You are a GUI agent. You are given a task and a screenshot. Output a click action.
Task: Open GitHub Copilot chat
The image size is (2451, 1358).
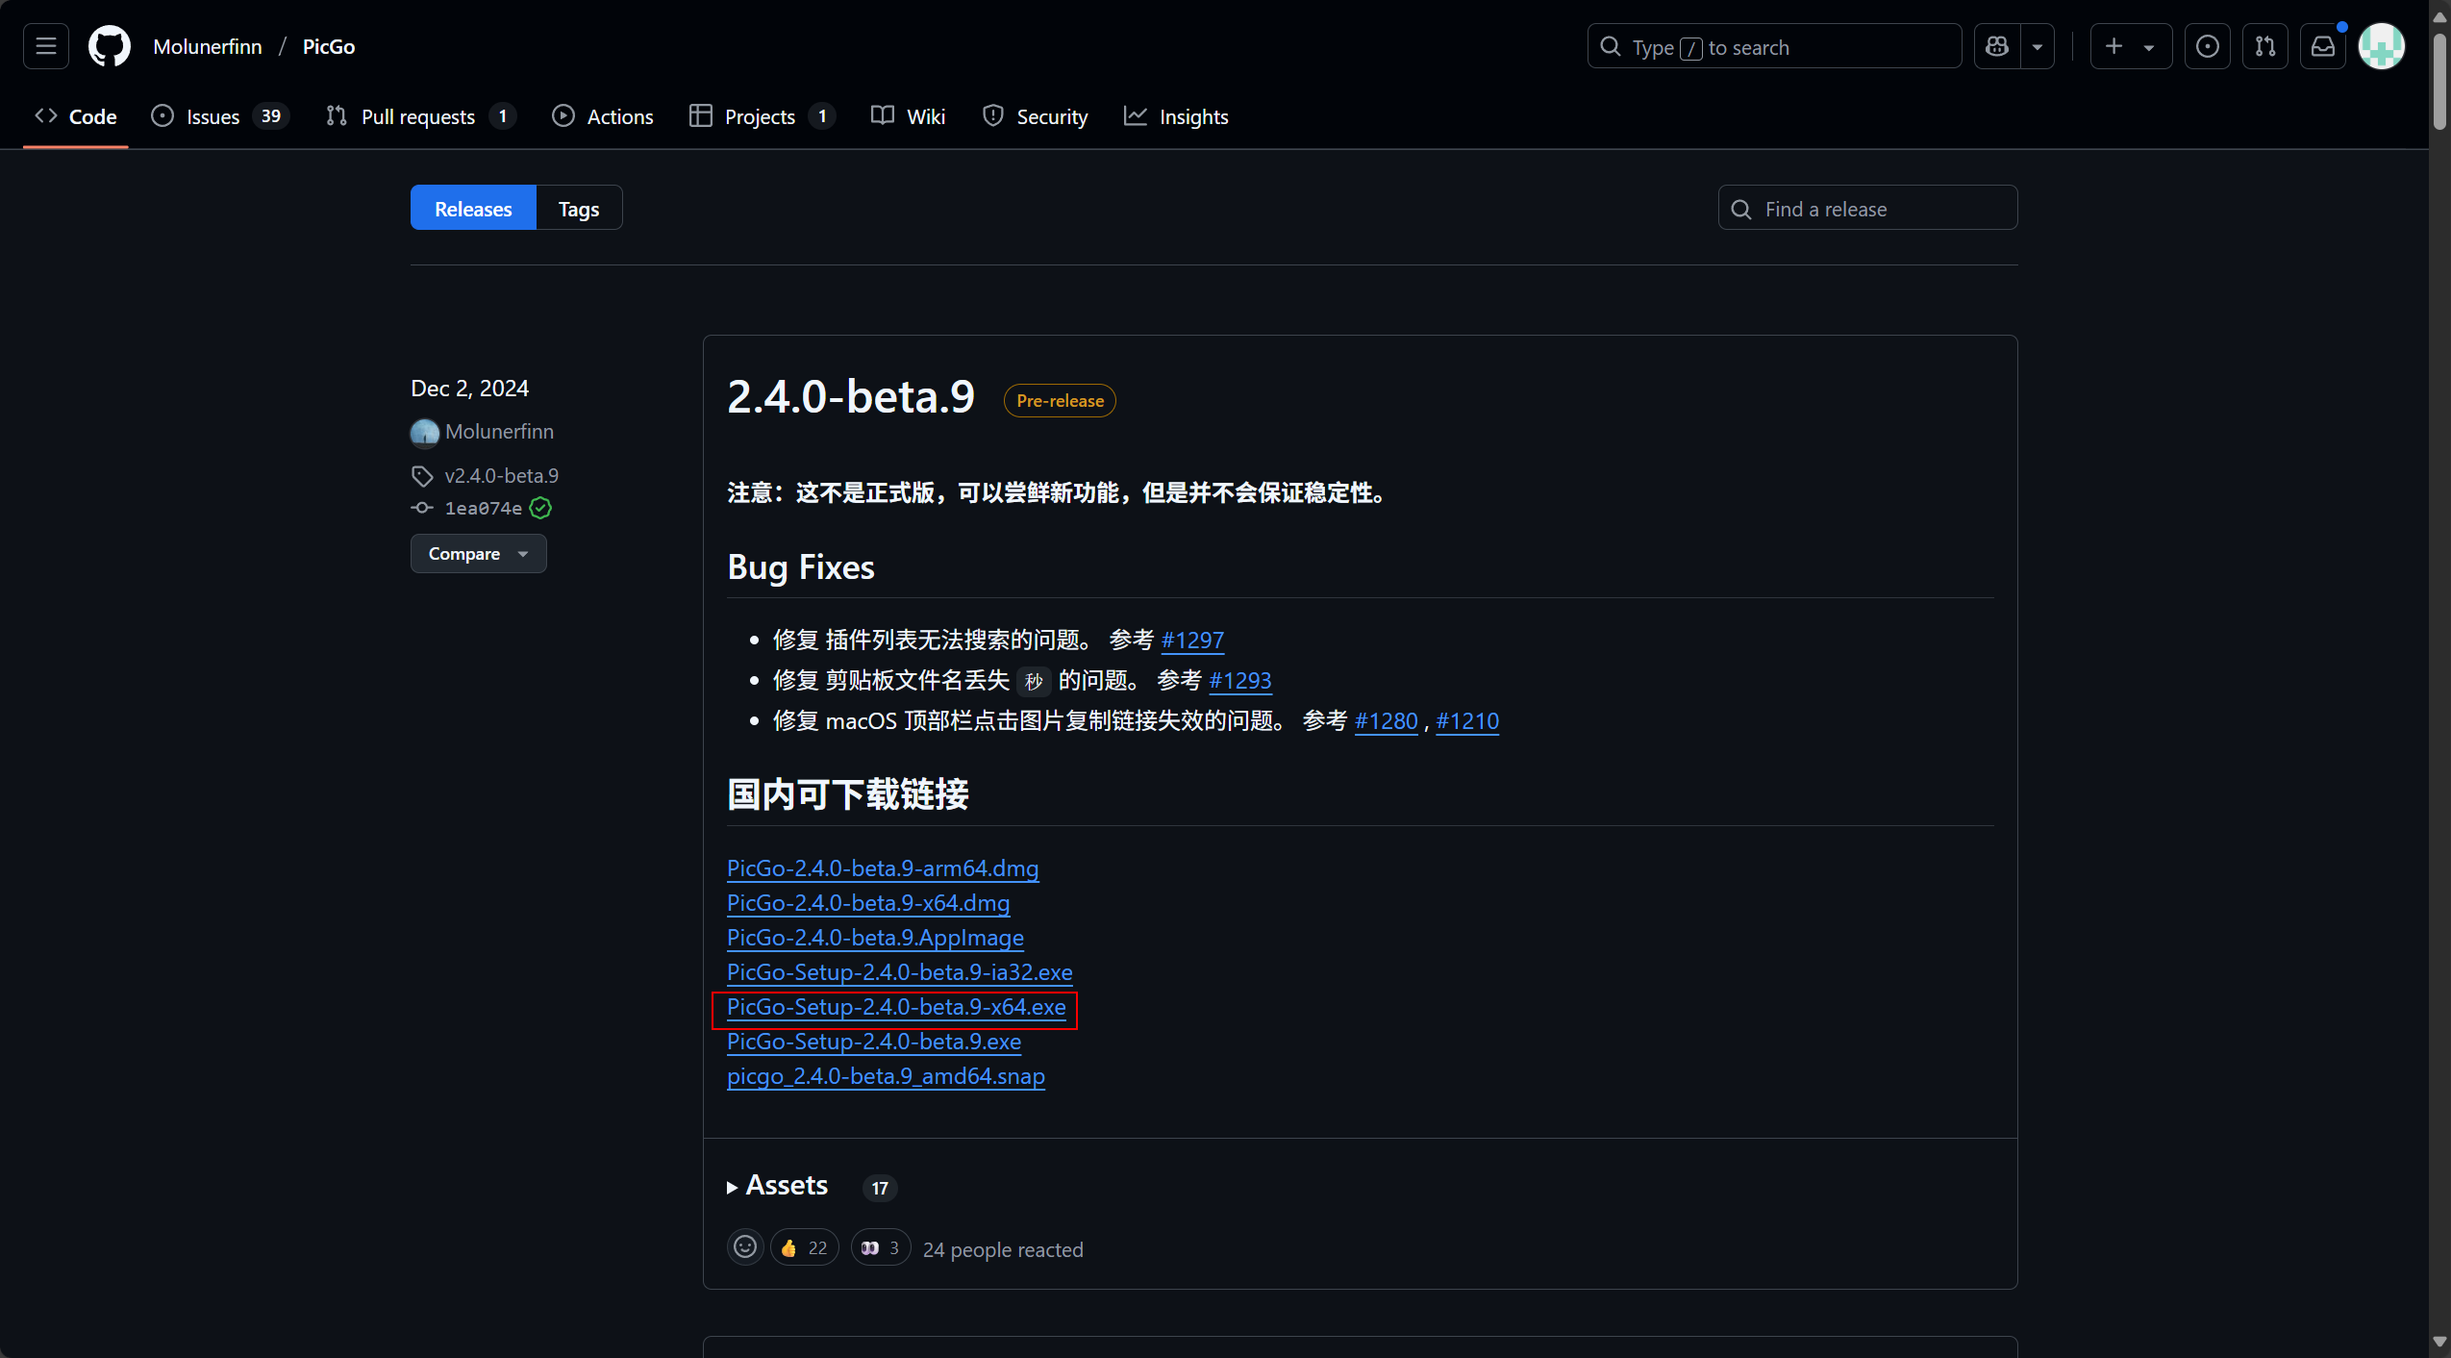click(1997, 45)
